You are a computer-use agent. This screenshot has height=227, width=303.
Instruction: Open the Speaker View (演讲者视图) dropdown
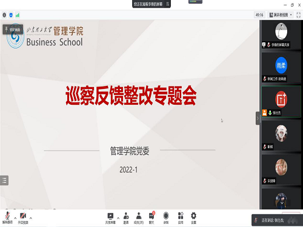[x=281, y=15]
